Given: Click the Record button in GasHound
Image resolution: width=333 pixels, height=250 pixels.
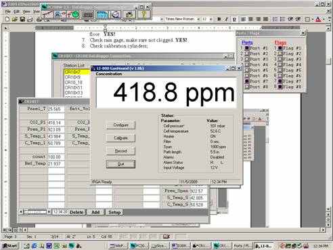Looking at the screenshot, I should pyautogui.click(x=120, y=151).
